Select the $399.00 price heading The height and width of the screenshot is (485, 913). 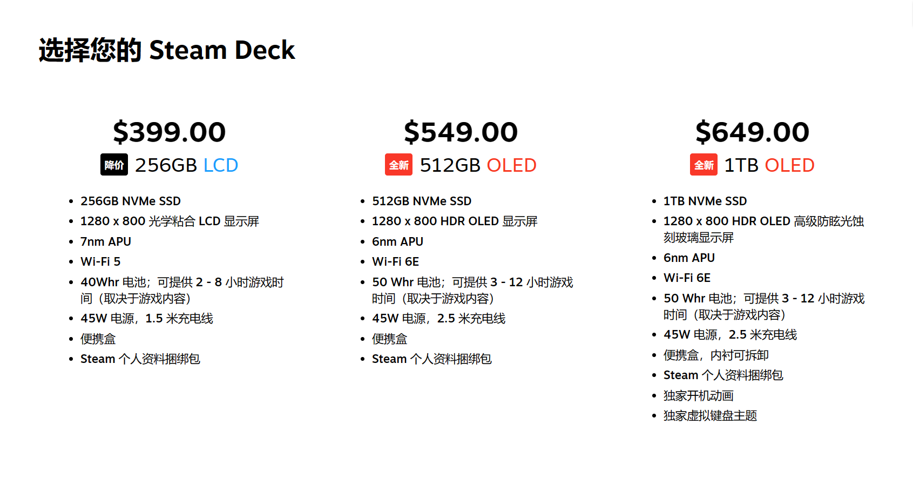[169, 132]
